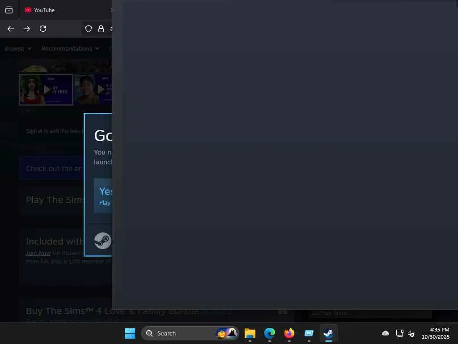Image resolution: width=458 pixels, height=344 pixels.
Task: Click the taskbar Search box
Action: tap(190, 333)
